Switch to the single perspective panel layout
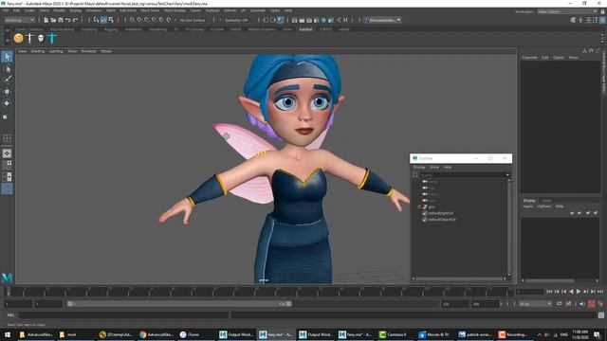The image size is (607, 341). tap(7, 153)
